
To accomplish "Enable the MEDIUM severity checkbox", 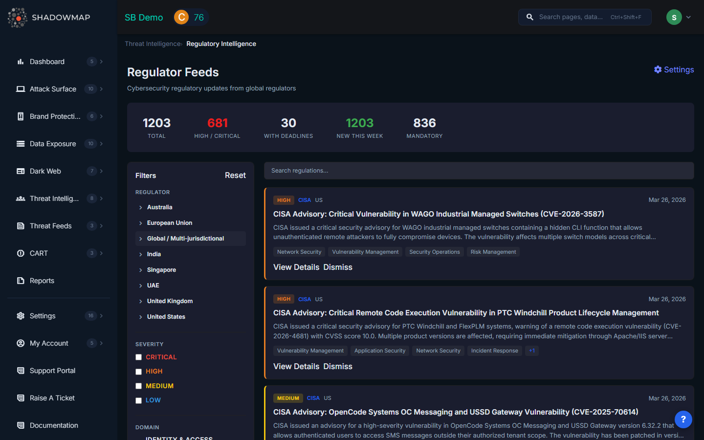I will tap(138, 386).
